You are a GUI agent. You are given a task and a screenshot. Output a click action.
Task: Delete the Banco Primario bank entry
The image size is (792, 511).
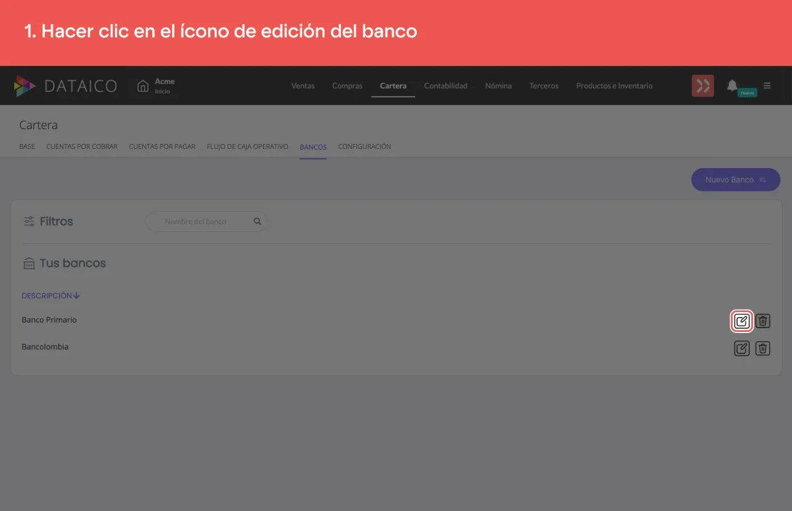click(x=763, y=321)
